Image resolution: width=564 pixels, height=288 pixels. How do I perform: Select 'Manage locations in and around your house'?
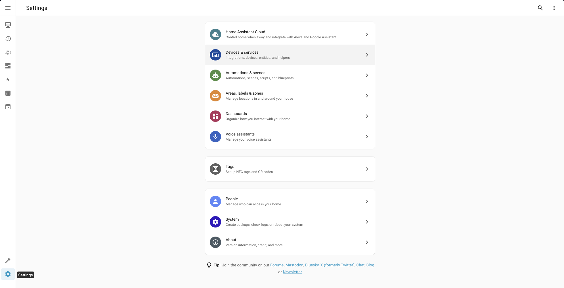tap(259, 99)
